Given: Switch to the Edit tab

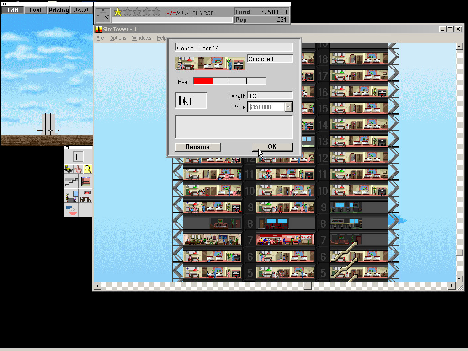Looking at the screenshot, I should (x=13, y=10).
